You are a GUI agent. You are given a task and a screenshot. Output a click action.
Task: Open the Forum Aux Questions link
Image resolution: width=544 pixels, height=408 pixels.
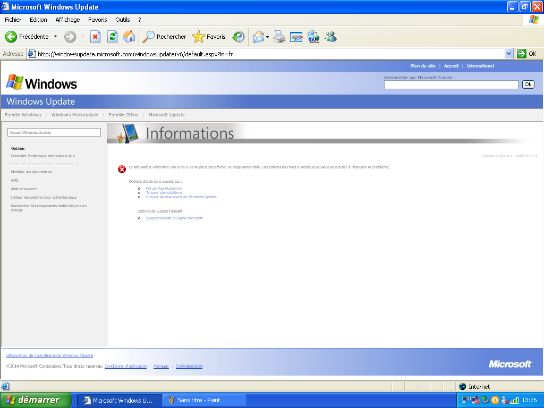(164, 189)
